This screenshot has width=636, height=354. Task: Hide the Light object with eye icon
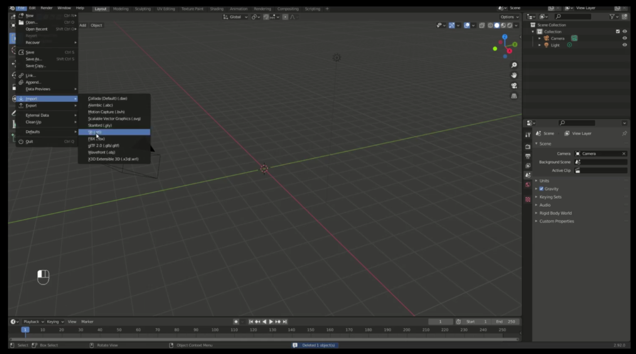[624, 45]
